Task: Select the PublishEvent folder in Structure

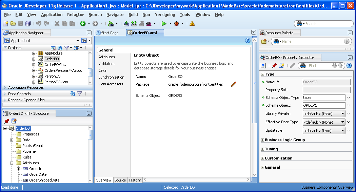Action: click(x=33, y=146)
